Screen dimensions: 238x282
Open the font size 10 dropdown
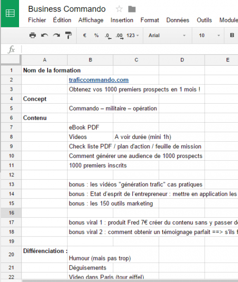[209, 35]
